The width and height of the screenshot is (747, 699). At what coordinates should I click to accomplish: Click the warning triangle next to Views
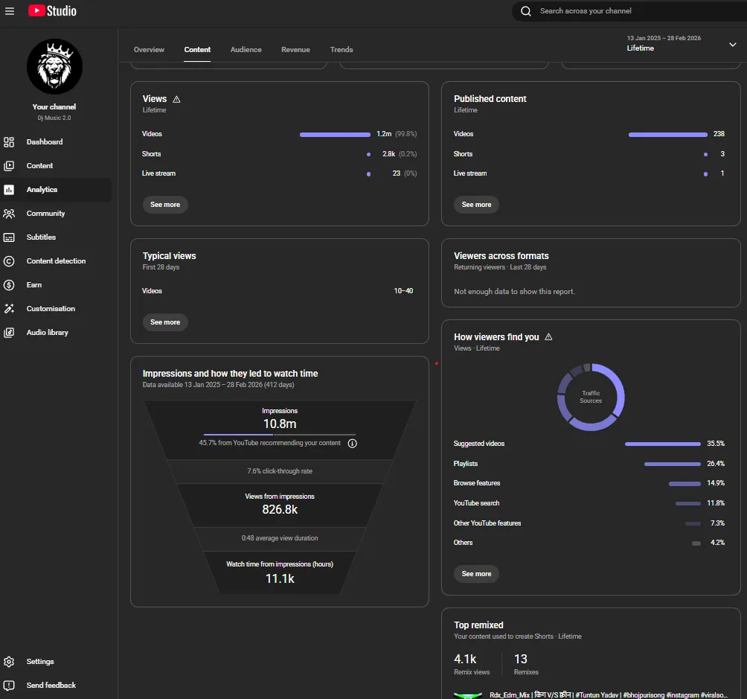(x=176, y=99)
